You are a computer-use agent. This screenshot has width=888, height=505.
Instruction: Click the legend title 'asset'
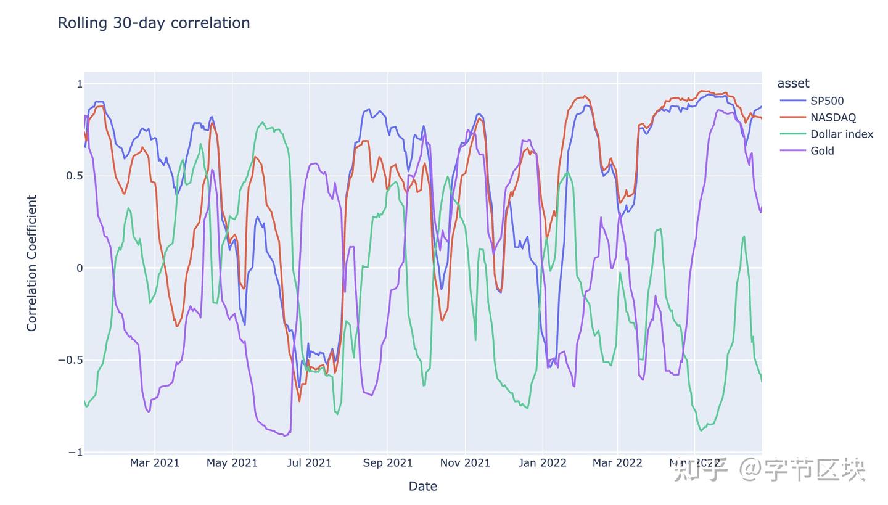(793, 83)
